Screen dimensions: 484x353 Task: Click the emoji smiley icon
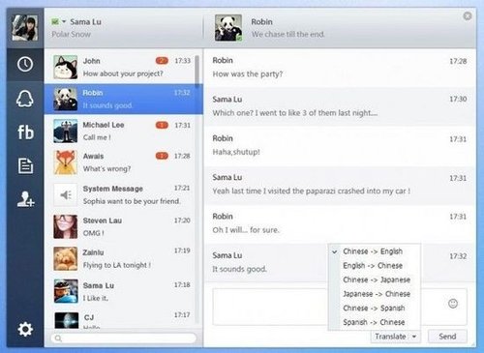point(453,304)
